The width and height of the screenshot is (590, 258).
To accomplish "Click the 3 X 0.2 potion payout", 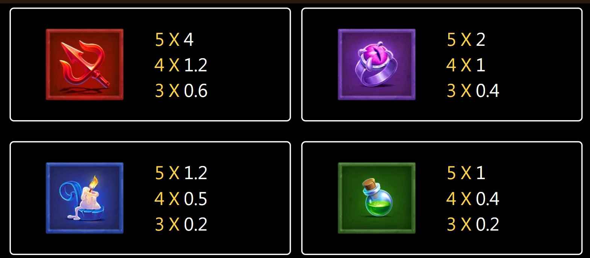I will tap(473, 224).
